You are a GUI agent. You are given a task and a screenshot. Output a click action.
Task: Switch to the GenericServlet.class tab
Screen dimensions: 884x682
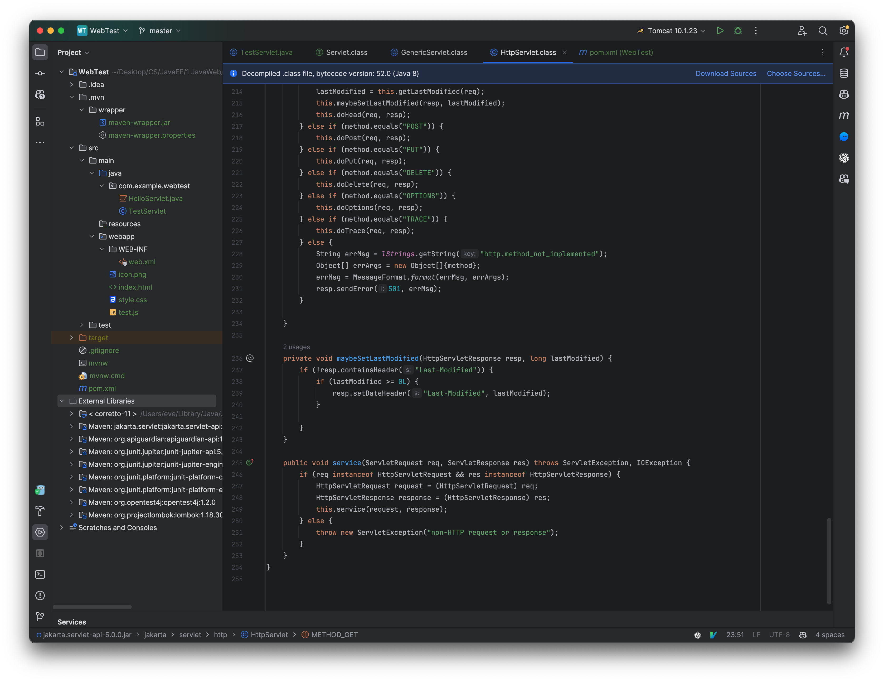click(434, 52)
